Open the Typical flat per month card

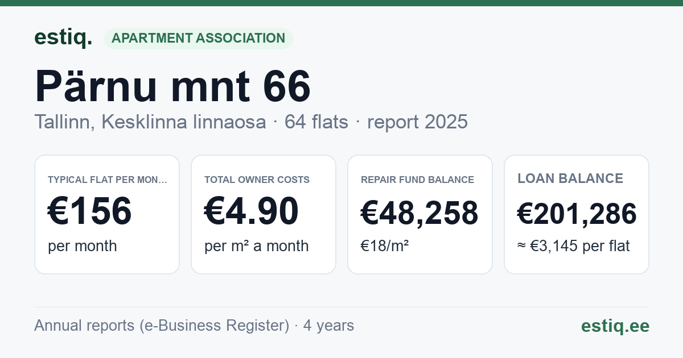107,214
